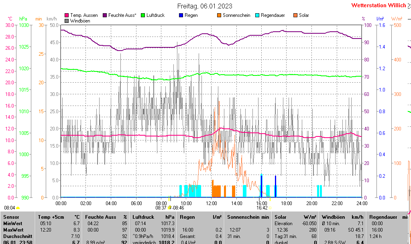Click the '-60.050' elevation value
Screen dimensions: 411x244
309,224
